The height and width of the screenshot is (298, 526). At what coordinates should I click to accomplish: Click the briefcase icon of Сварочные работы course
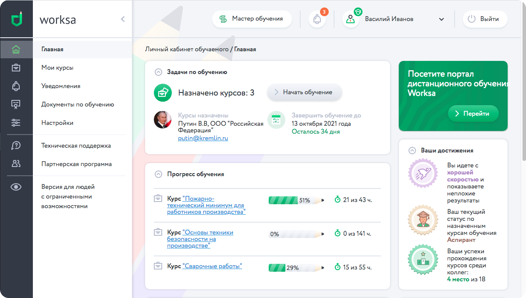(158, 266)
